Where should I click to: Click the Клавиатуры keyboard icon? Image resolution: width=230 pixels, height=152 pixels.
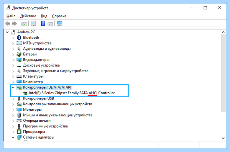point(19,76)
